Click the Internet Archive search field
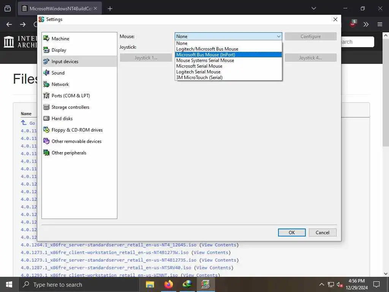The height and width of the screenshot is (292, 389). pos(357,42)
